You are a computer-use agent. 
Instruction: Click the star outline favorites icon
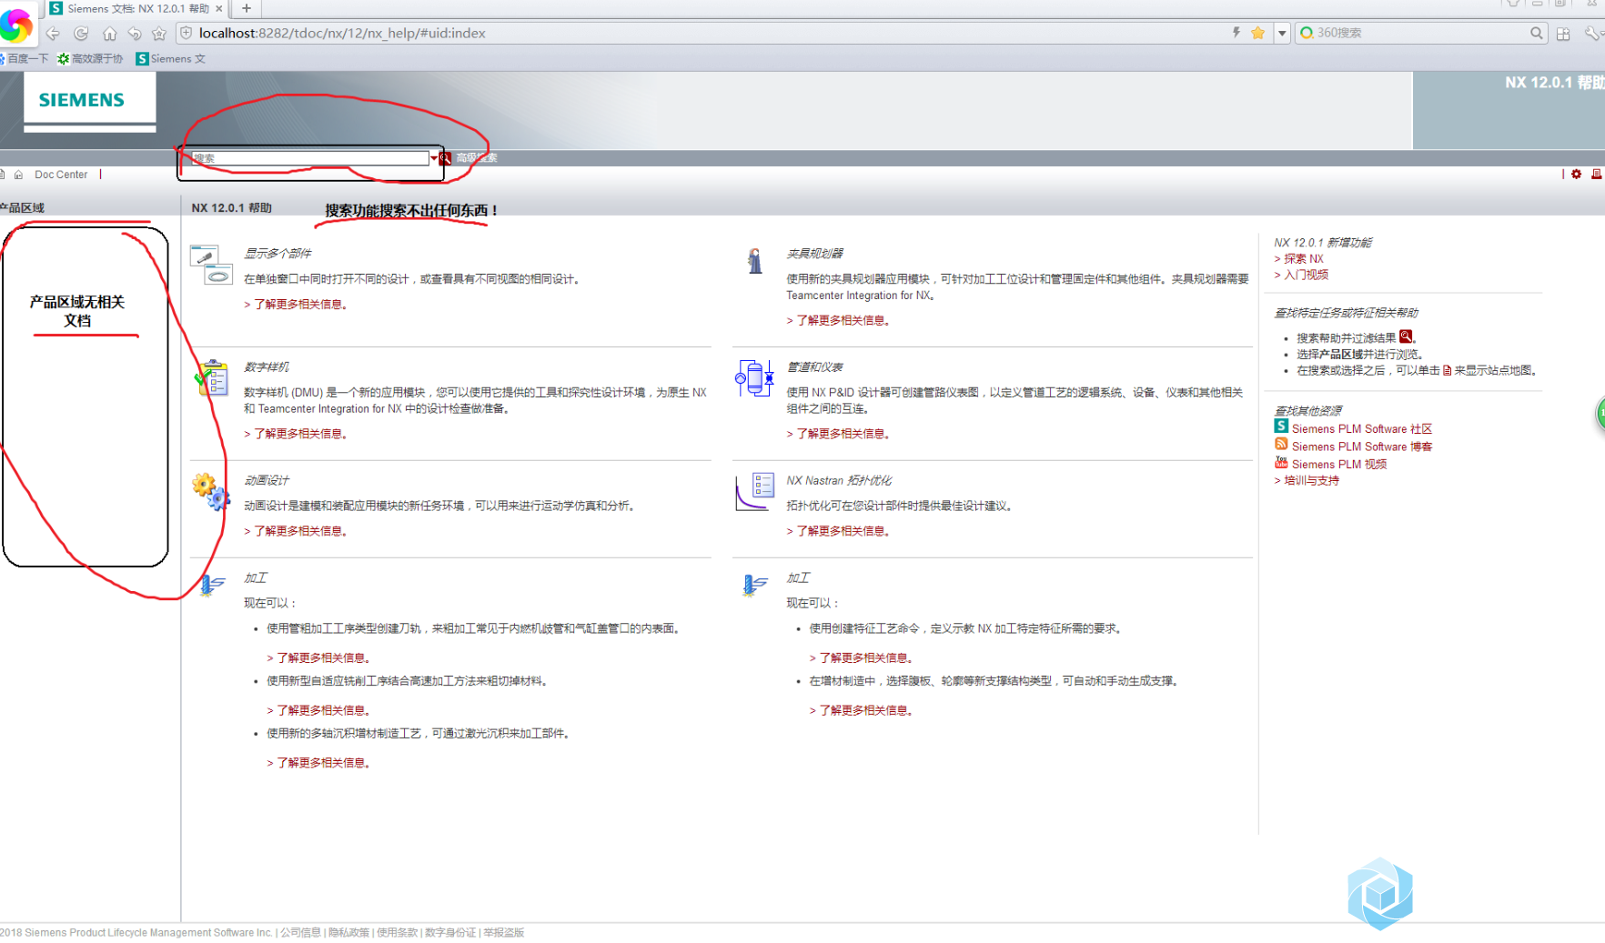point(159,34)
